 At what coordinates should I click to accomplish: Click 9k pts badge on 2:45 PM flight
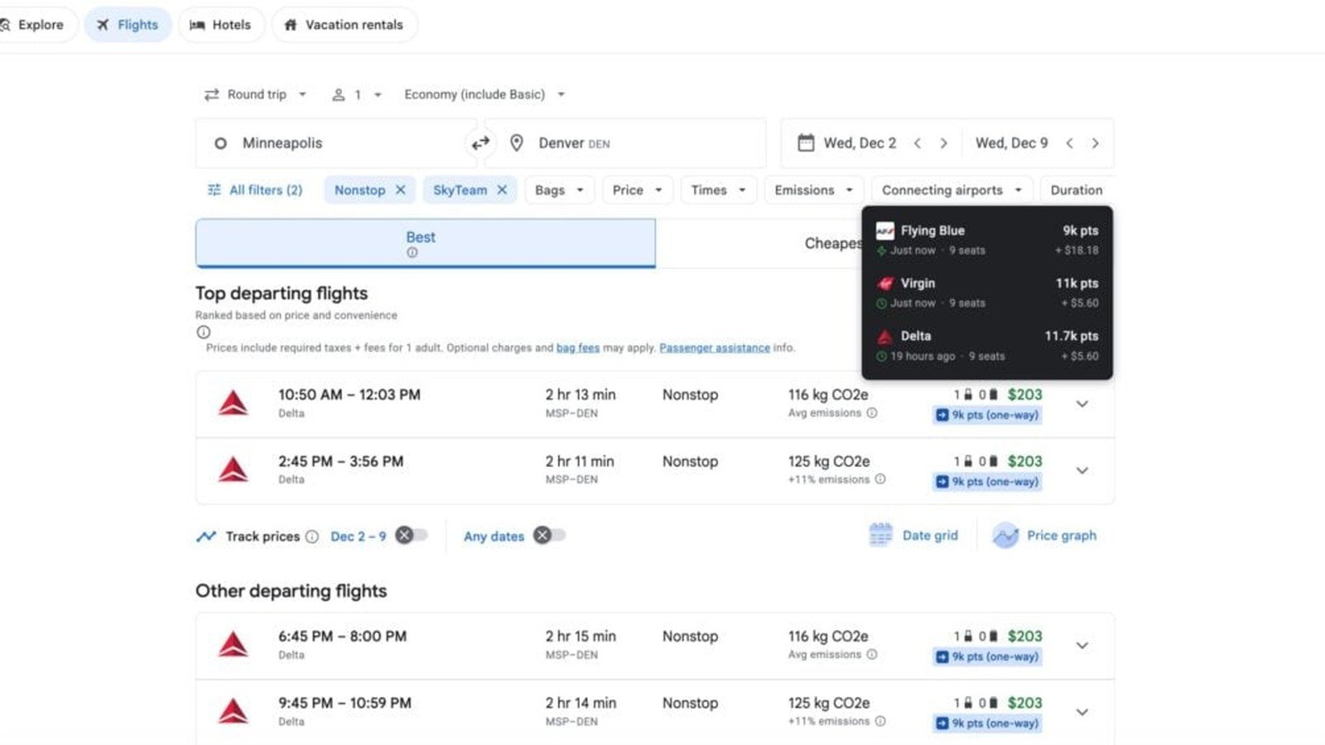click(987, 481)
